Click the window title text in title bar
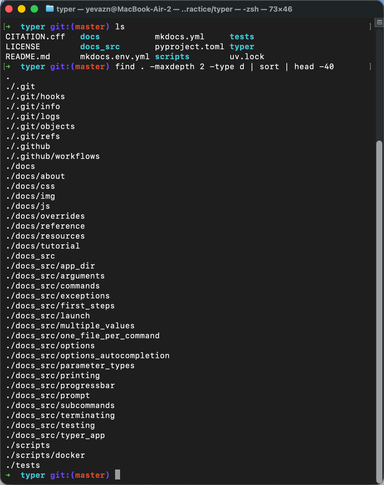384x485 pixels. [174, 9]
